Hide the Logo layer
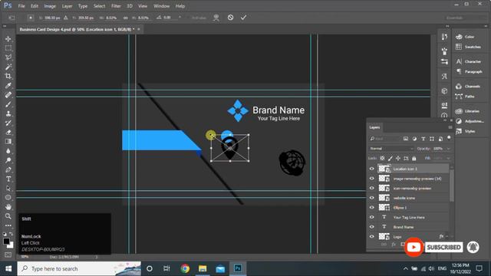Screen dimensions: 491x276 pyautogui.click(x=371, y=237)
